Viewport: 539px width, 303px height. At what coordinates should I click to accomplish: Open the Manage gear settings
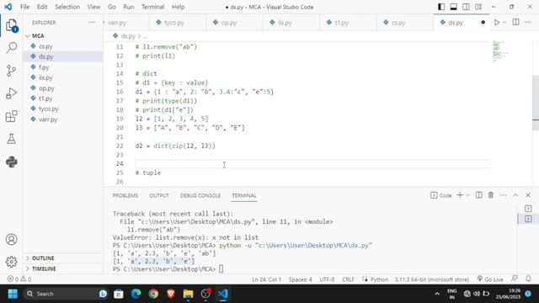(11, 262)
